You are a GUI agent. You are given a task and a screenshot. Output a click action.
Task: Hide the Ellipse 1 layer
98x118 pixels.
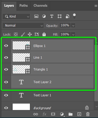tap(6, 45)
